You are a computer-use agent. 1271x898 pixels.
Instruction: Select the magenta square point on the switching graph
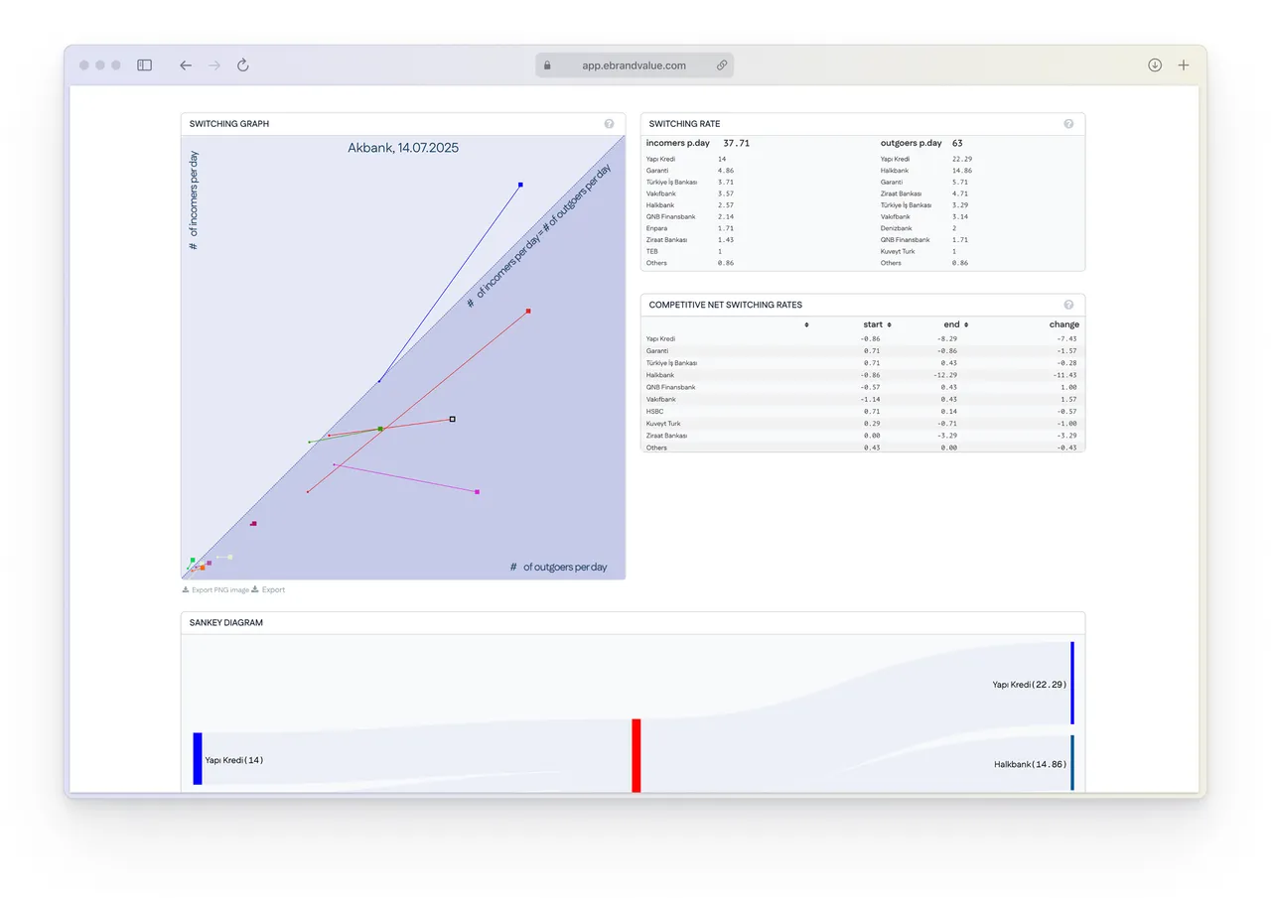(478, 492)
